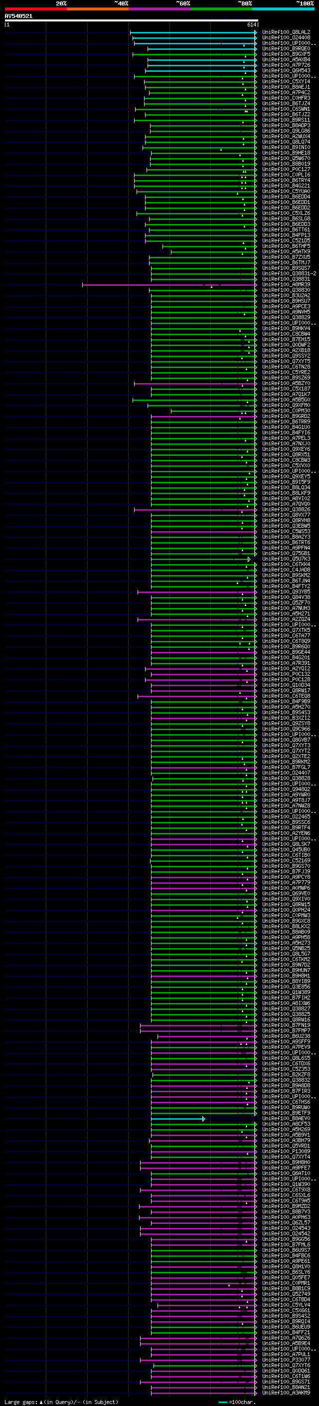Select hit UniRef100_C6SWN1
The height and width of the screenshot is (1406, 319).
point(286,109)
